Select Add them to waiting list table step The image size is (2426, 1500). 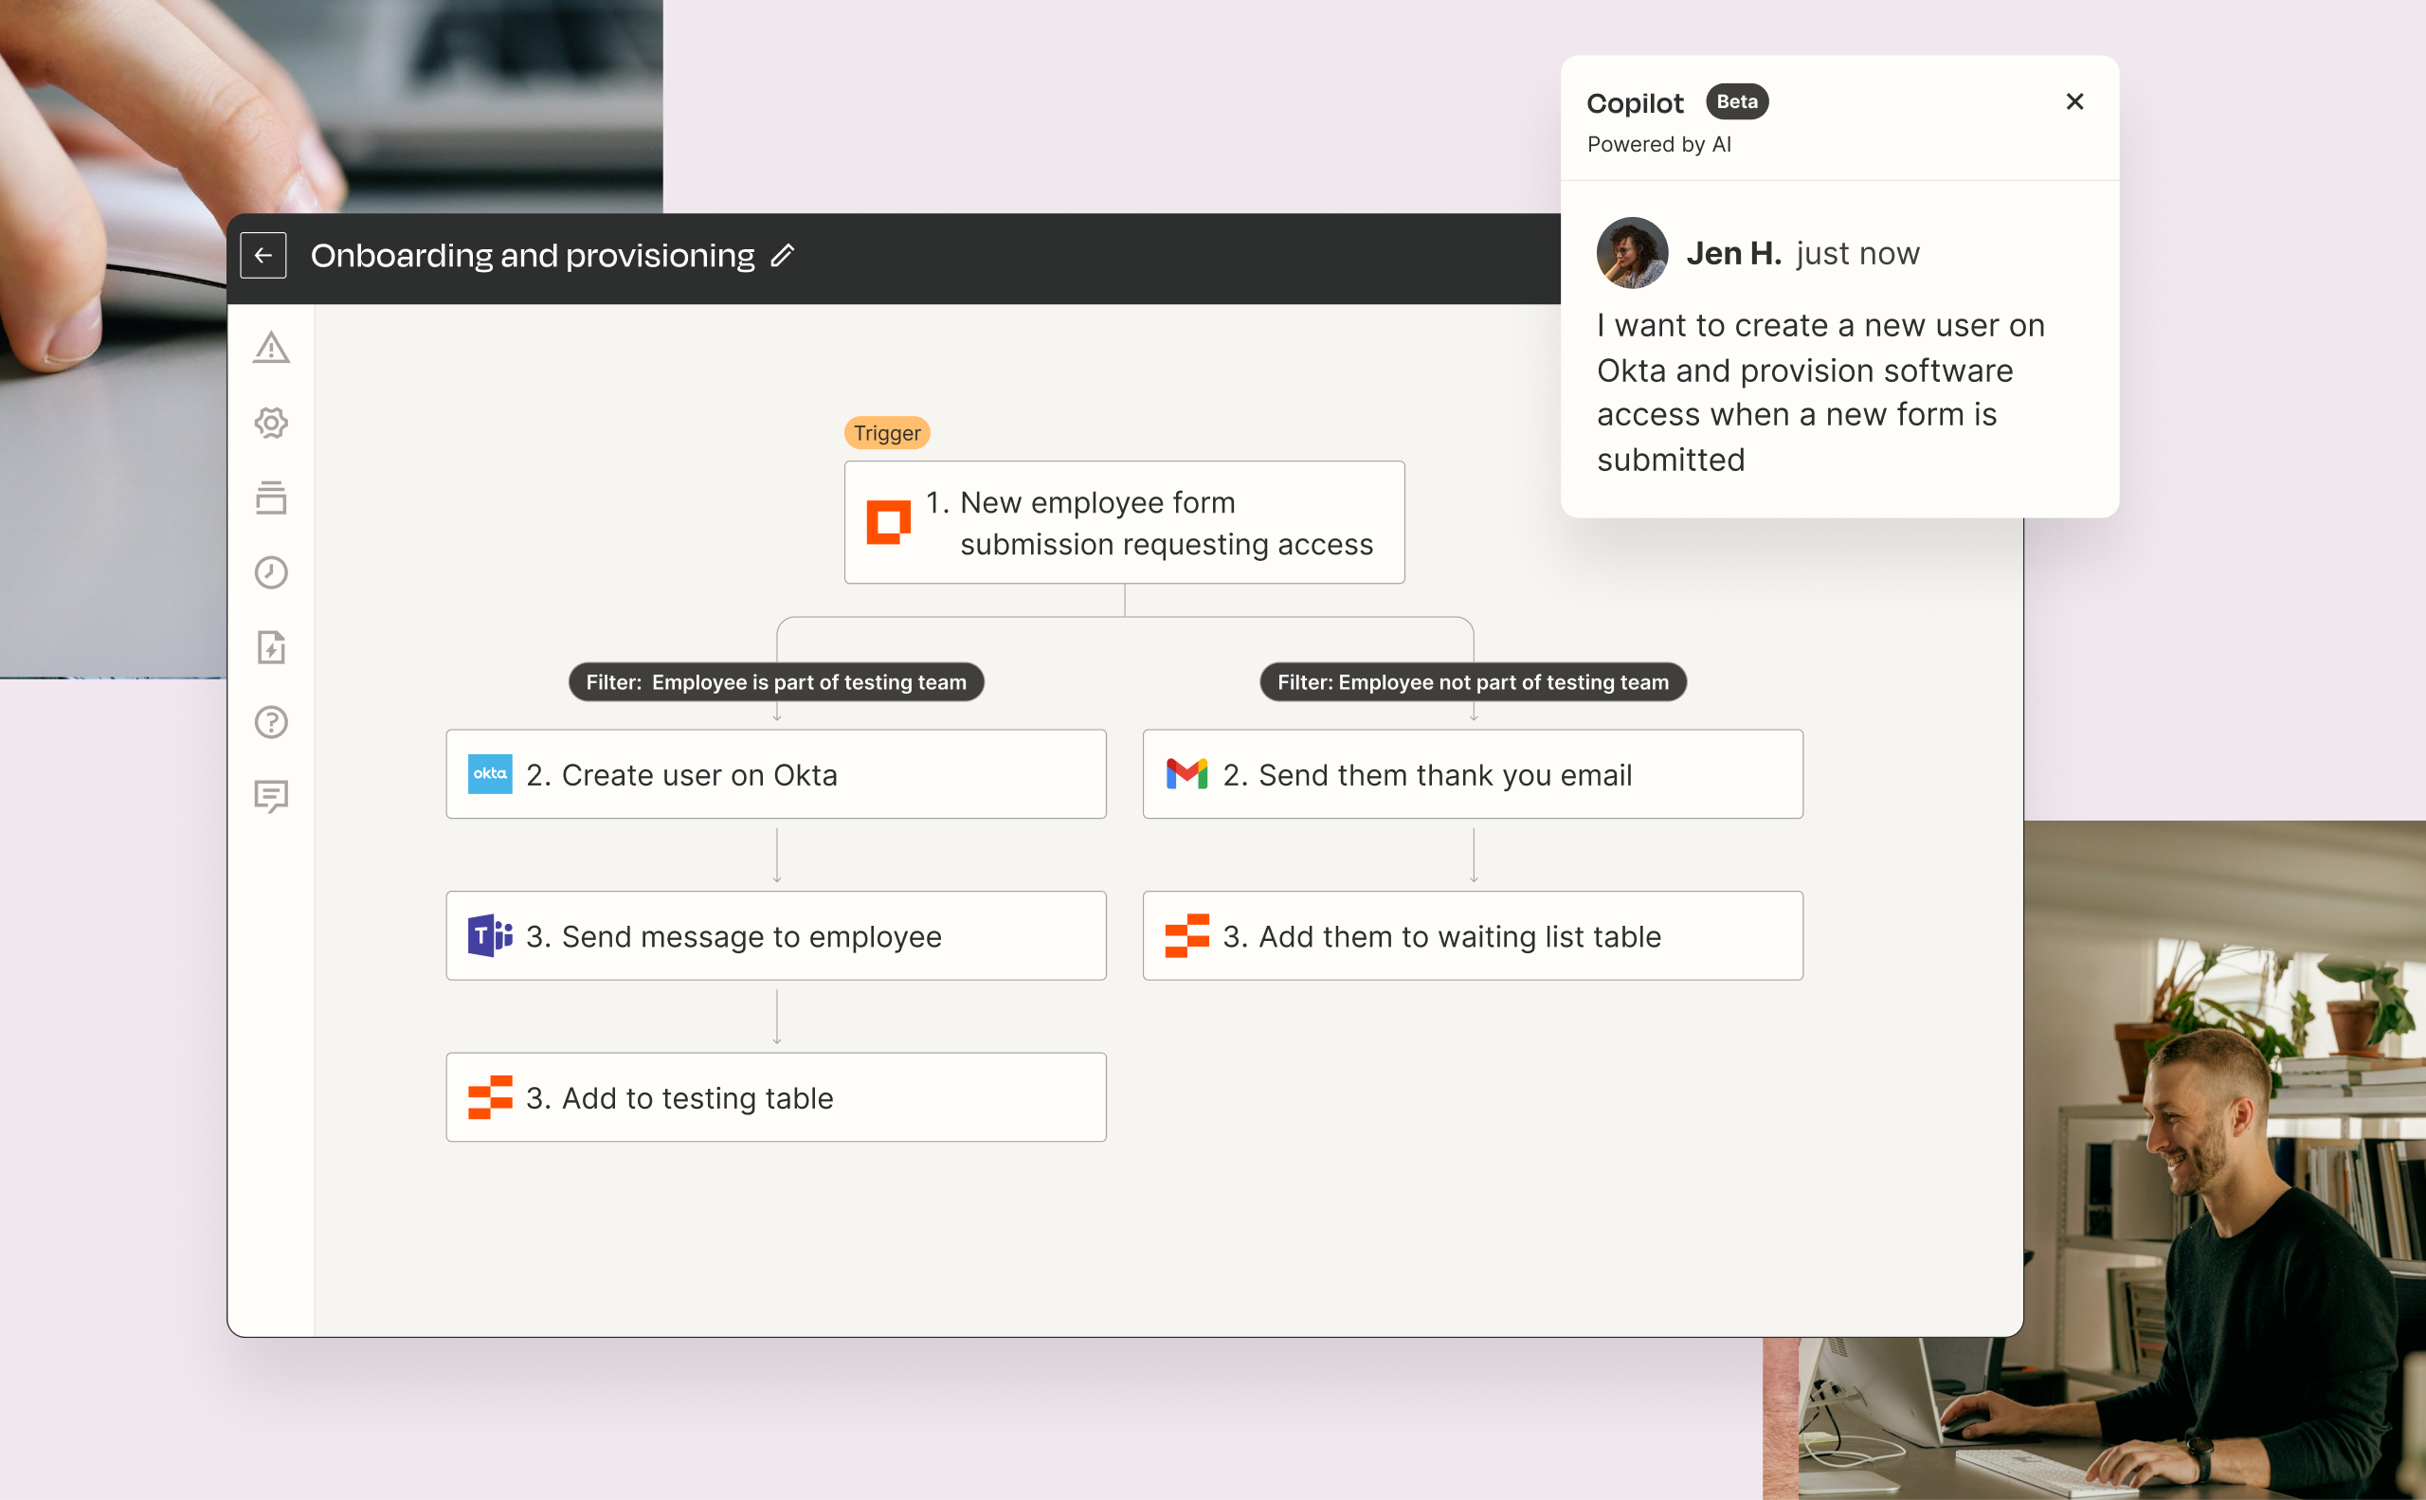click(1473, 936)
